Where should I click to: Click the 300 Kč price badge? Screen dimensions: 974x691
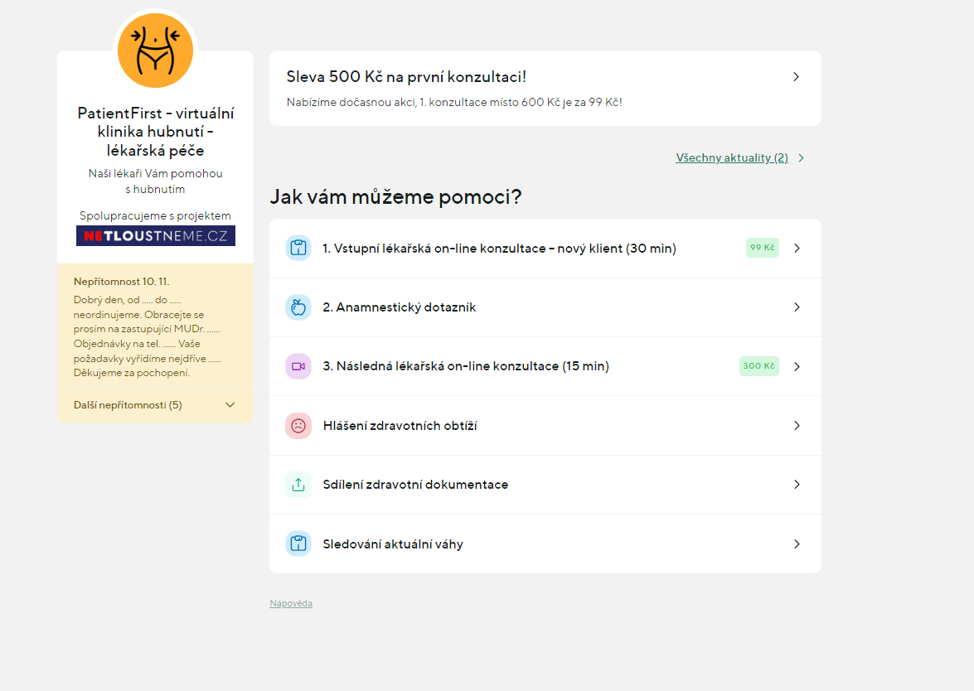click(758, 366)
